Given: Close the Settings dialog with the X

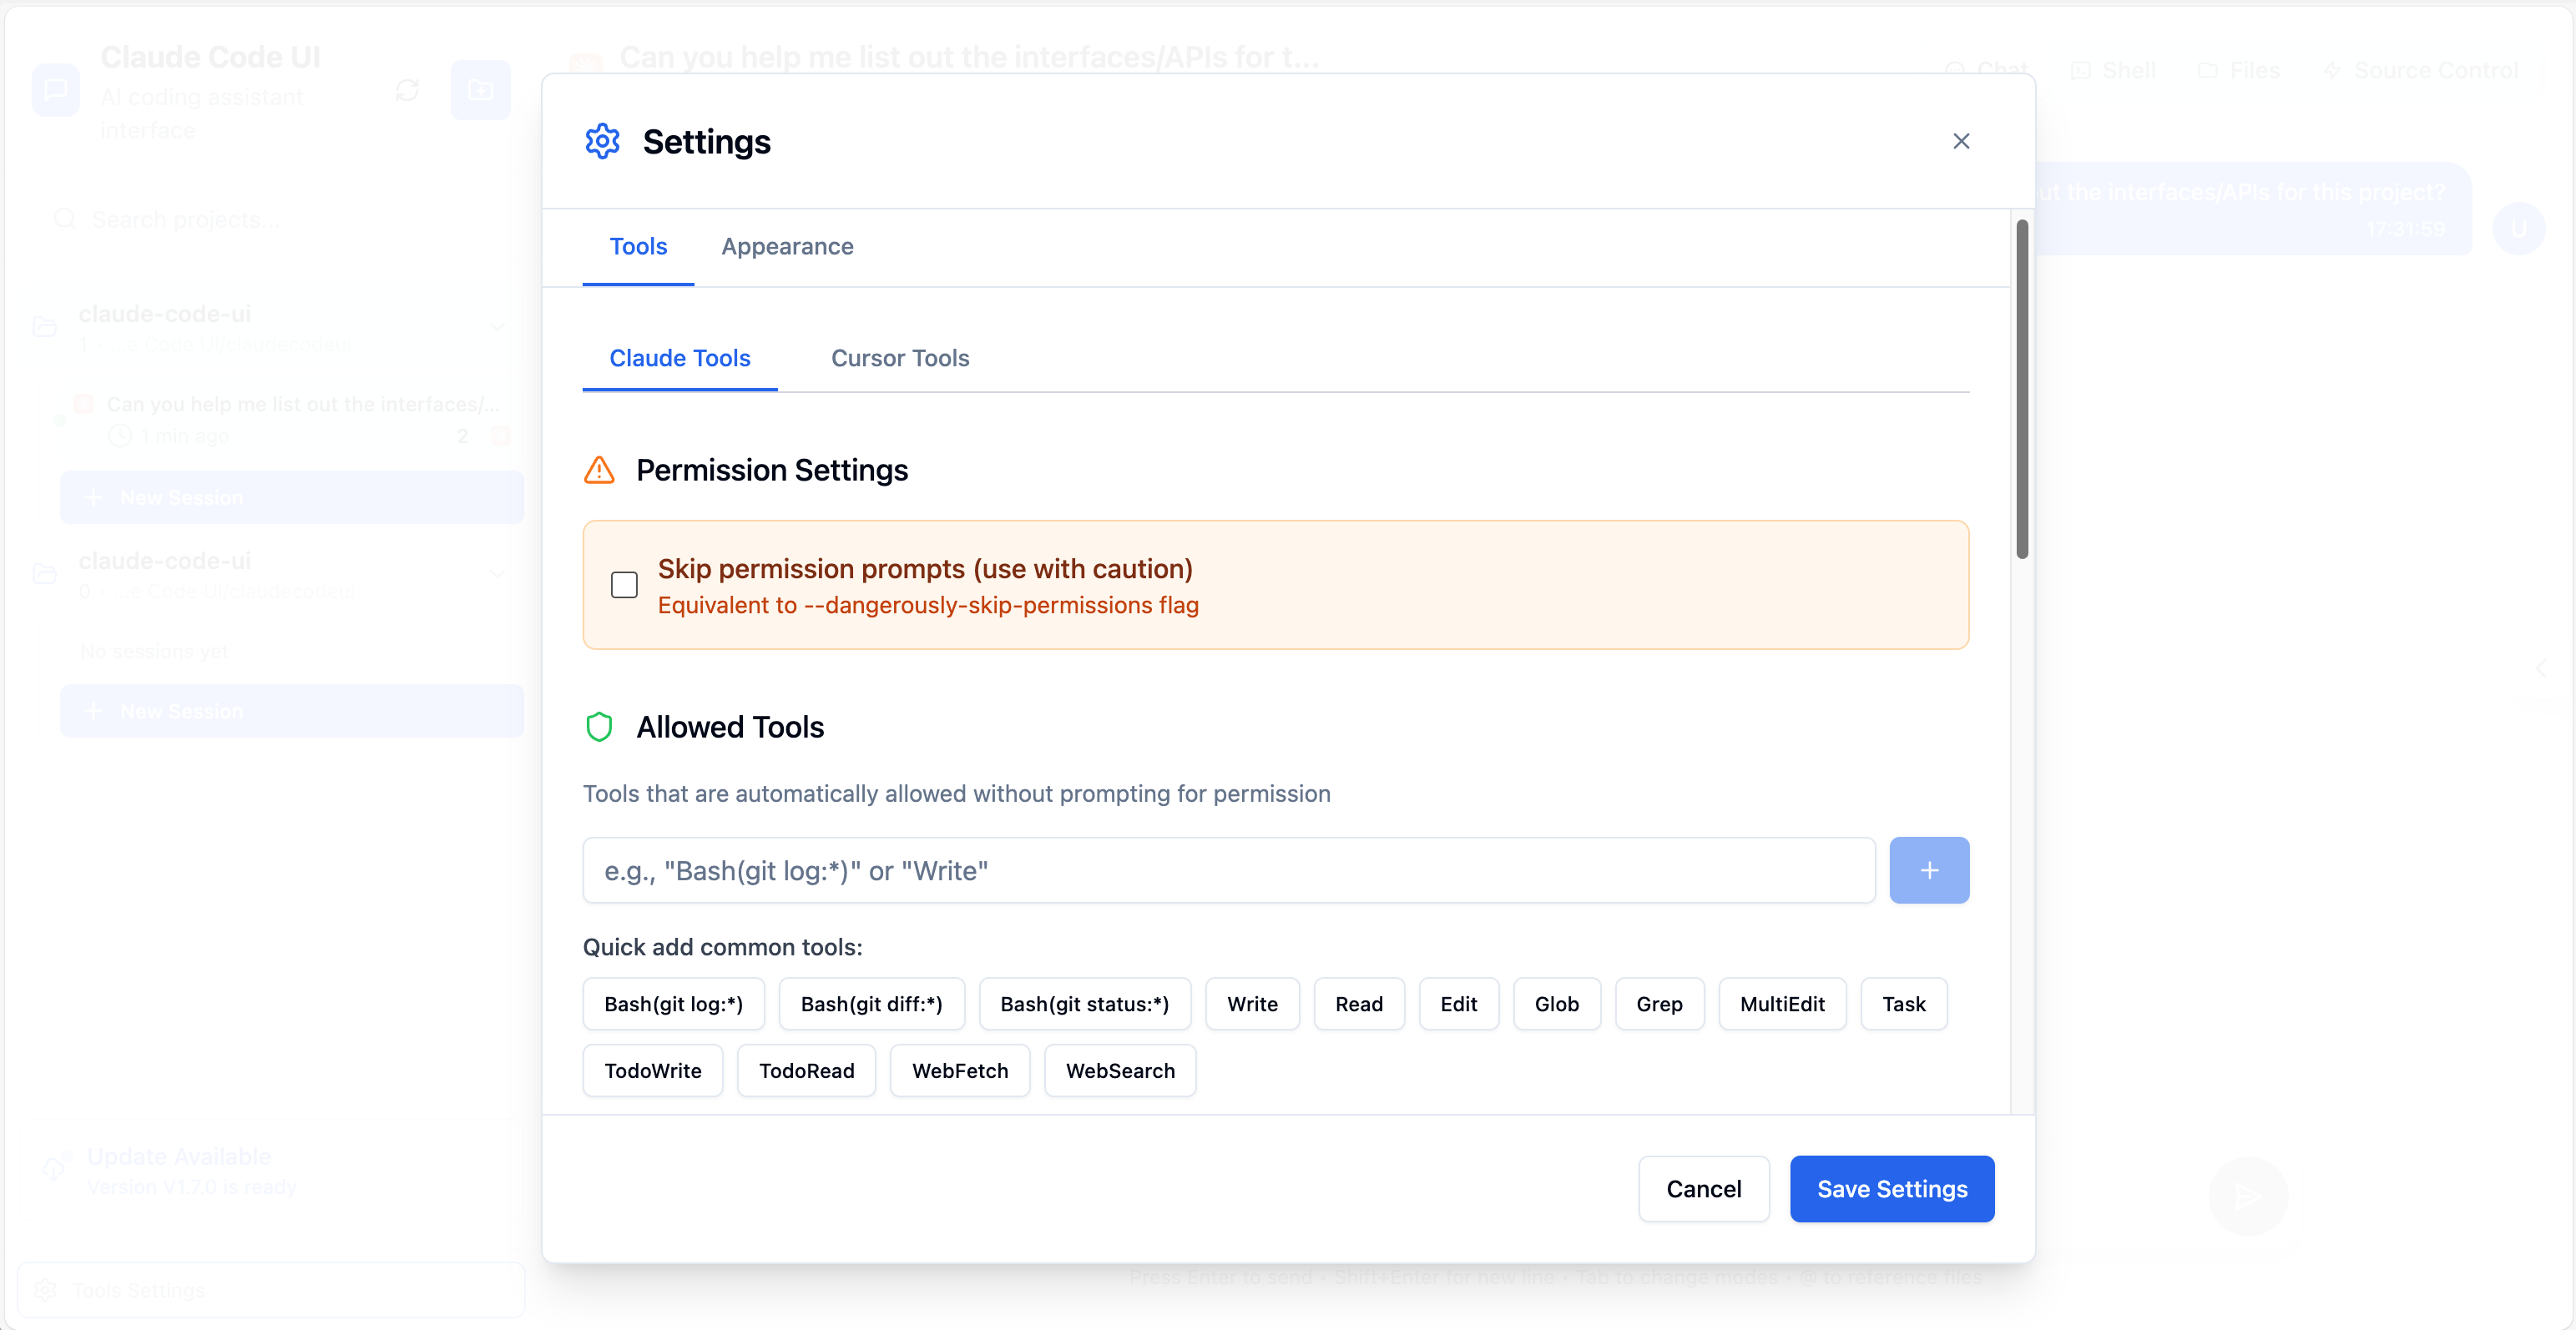Looking at the screenshot, I should [x=1960, y=141].
